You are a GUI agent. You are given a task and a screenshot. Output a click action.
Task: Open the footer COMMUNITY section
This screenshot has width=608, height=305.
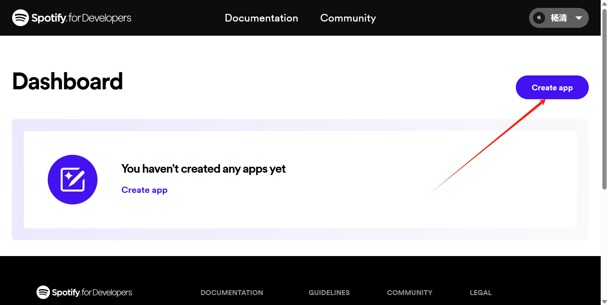pos(410,293)
